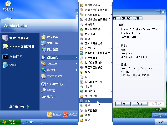This screenshot has height=125, width=167.
Task: Expand 便携媒体设备 submenu arrow
Action: coord(111,5)
